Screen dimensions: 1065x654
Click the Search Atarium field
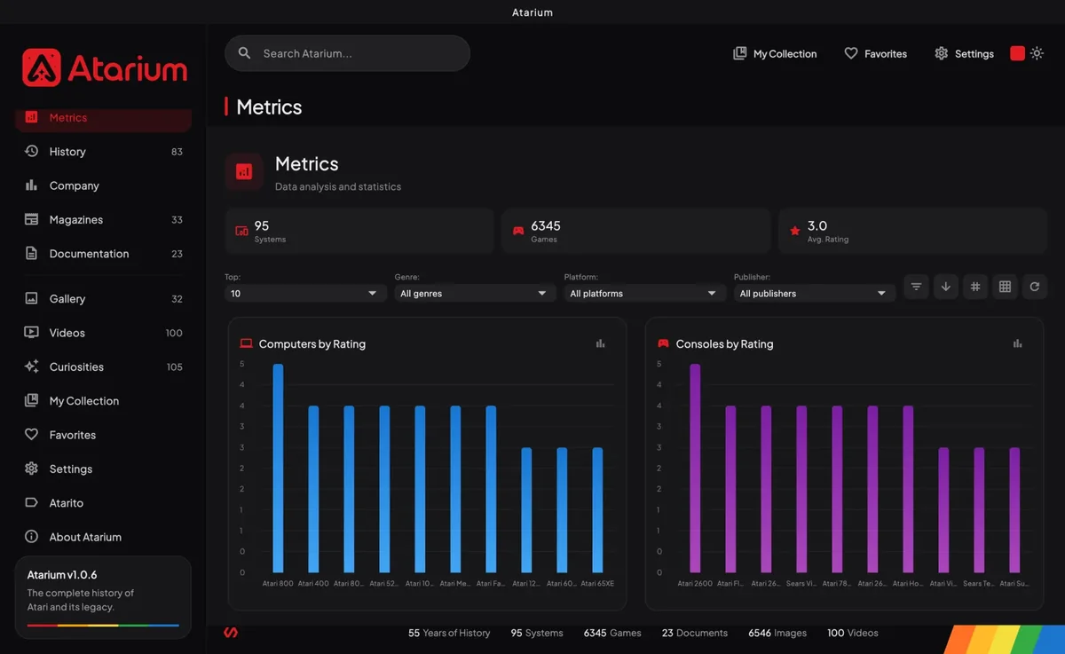tap(347, 53)
